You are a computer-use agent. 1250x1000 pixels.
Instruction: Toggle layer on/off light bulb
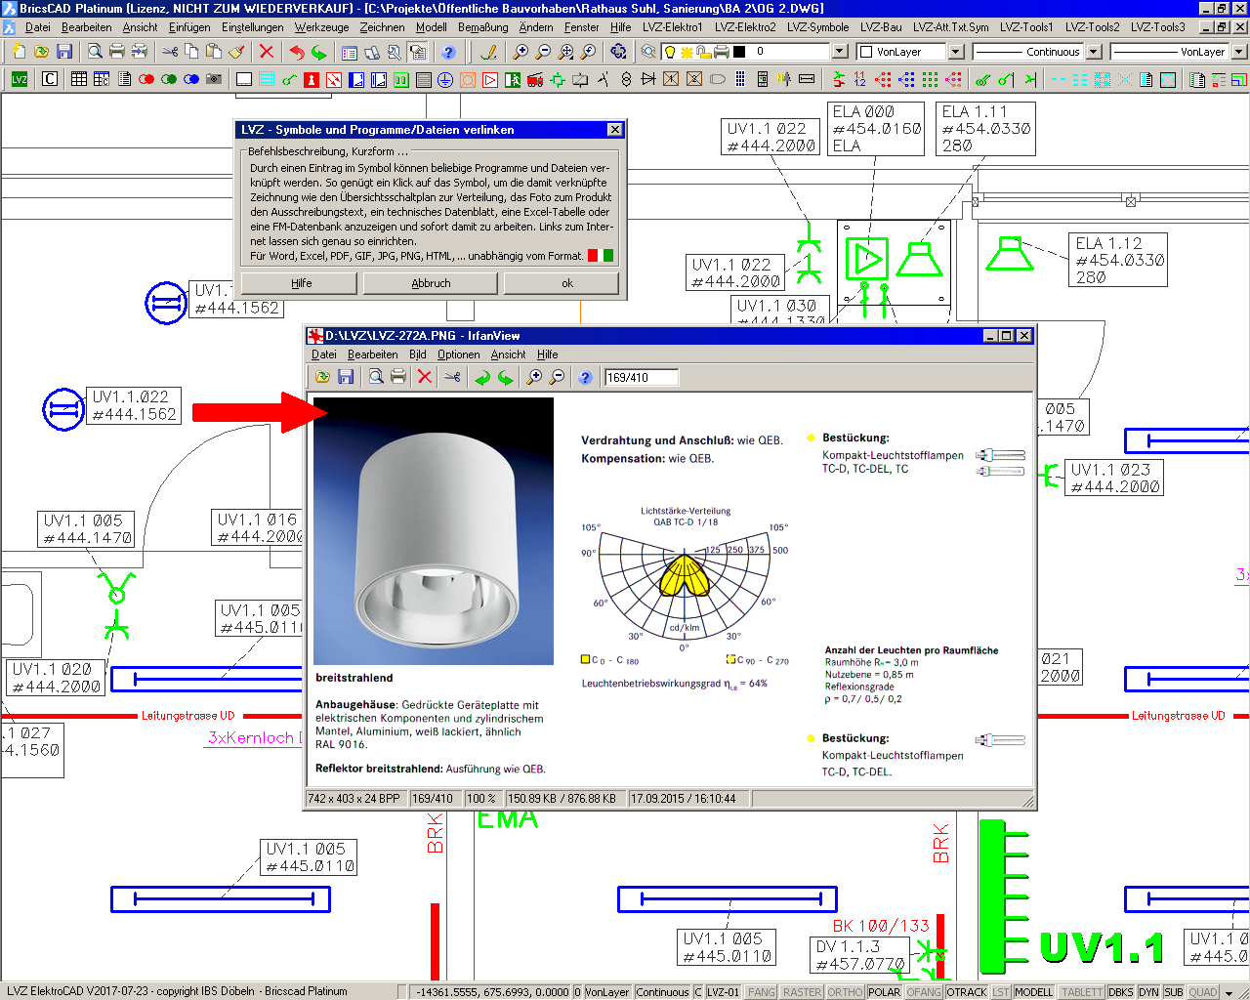(670, 52)
